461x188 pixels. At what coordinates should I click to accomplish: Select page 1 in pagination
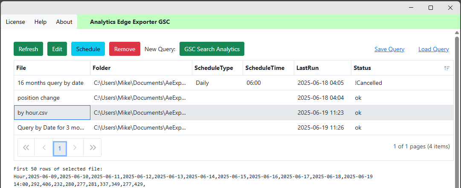click(x=60, y=148)
